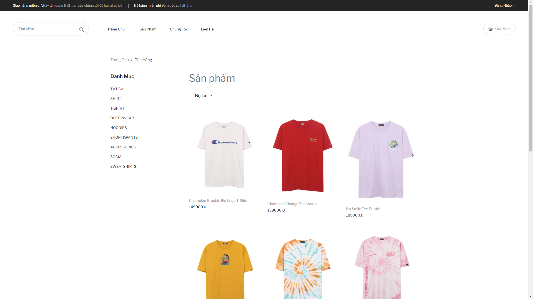Click the Champion Change The World title
This screenshot has height=299, width=533.
[x=292, y=204]
